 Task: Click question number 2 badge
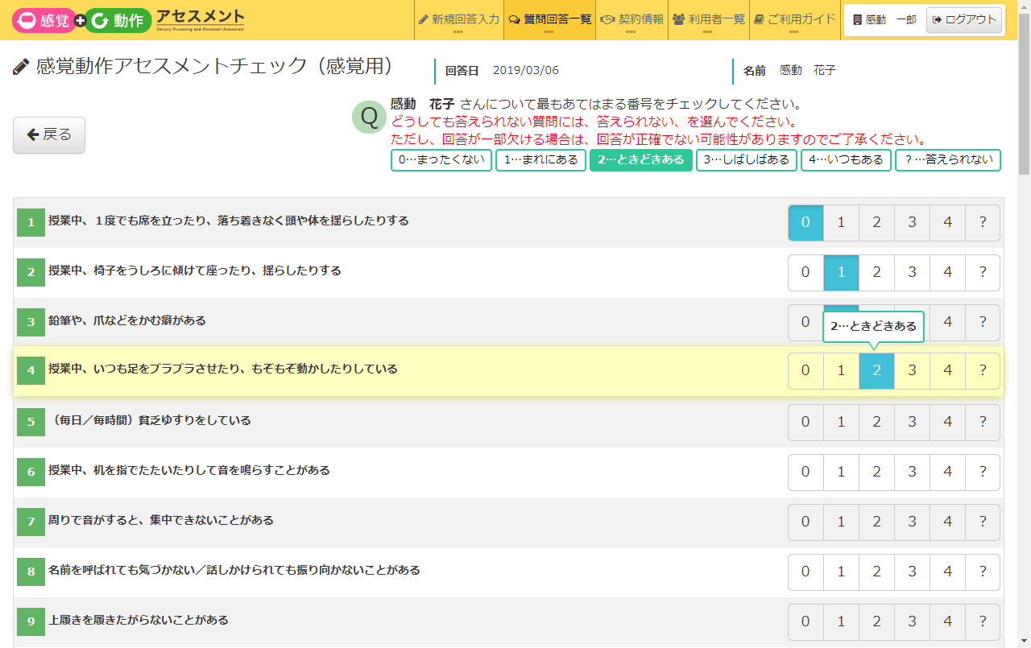(31, 273)
